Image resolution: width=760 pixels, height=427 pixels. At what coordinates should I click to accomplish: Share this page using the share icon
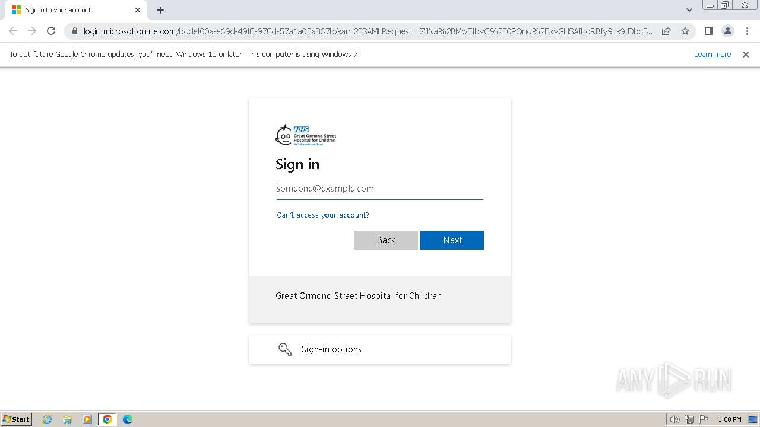(666, 31)
